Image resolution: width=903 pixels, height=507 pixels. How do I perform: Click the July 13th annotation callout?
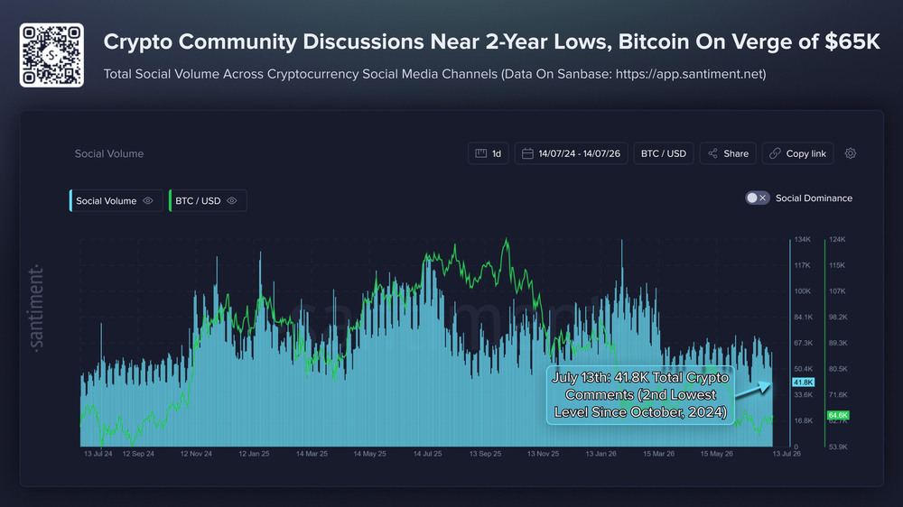point(640,395)
